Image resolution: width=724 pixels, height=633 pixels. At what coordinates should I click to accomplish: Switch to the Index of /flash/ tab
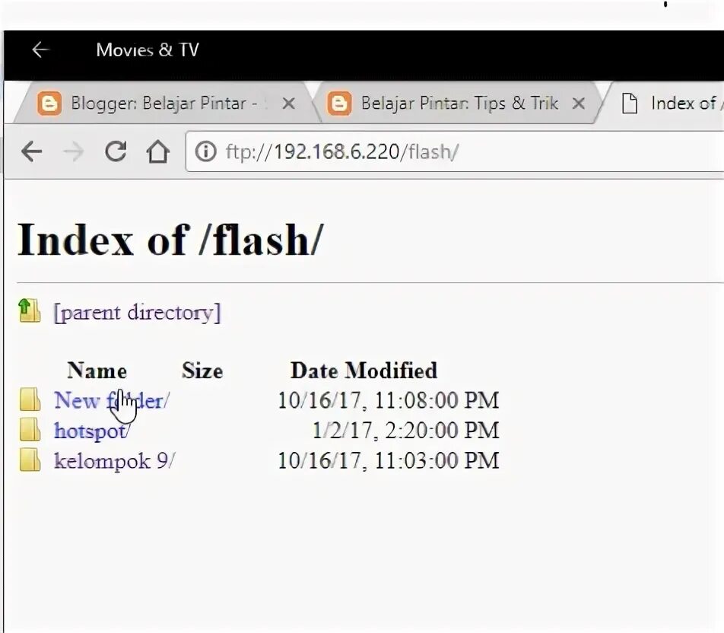pos(677,103)
